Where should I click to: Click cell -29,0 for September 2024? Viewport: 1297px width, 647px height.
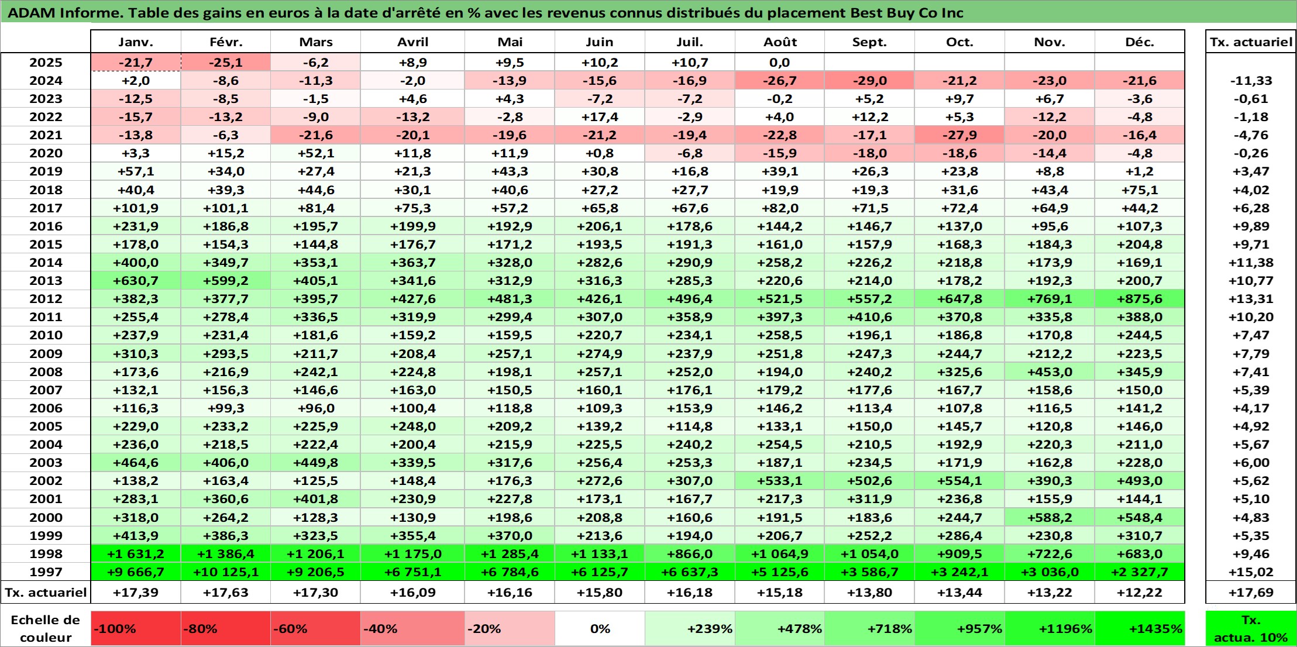pos(869,81)
